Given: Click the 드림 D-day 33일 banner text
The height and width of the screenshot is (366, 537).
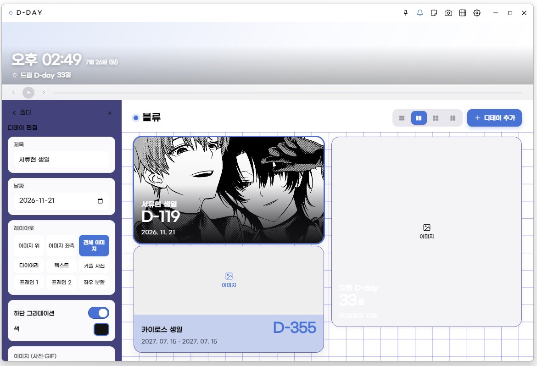Looking at the screenshot, I should [x=45, y=75].
